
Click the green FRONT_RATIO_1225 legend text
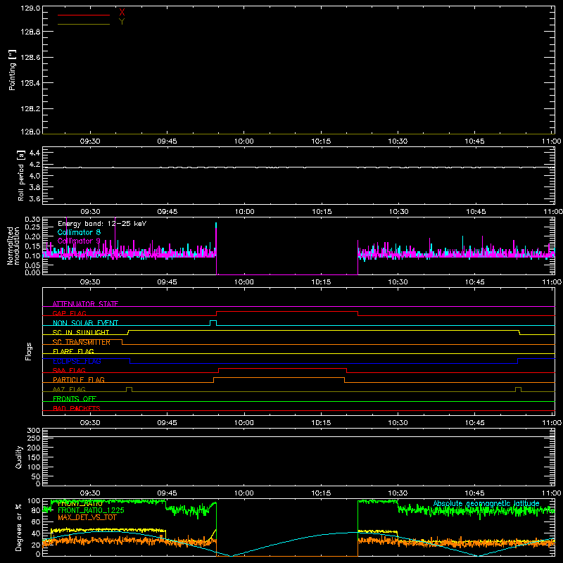[91, 510]
